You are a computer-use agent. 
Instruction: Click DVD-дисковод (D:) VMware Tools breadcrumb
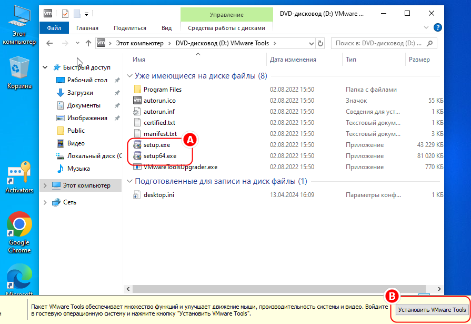pos(222,43)
